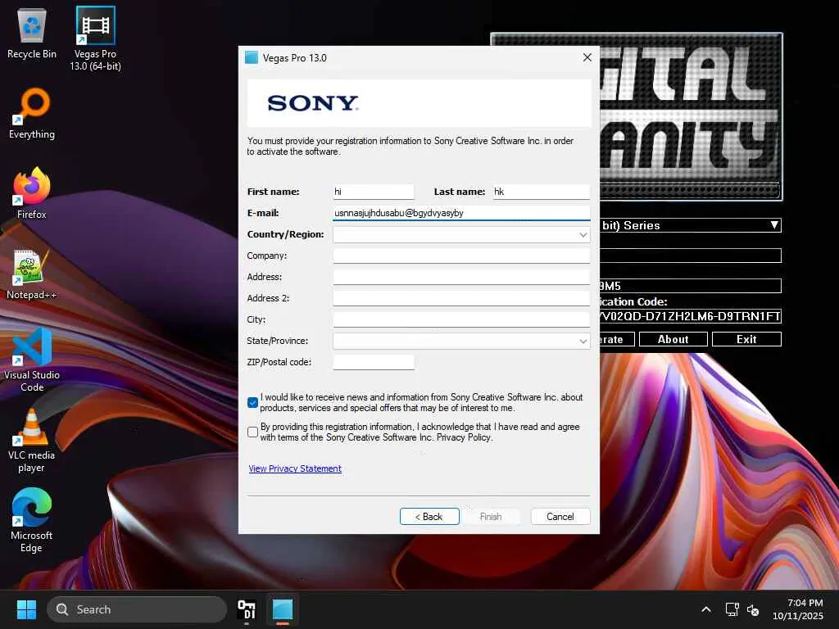Select the Notepad++ desktop shortcut
This screenshot has height=629, width=839.
tap(32, 274)
